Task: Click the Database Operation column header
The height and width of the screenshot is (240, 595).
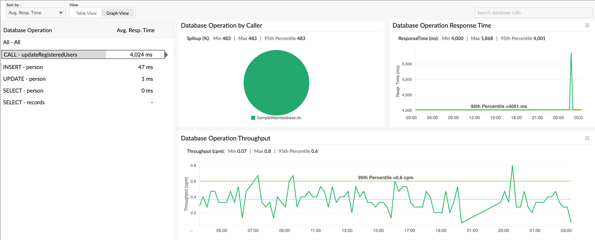Action: pos(28,30)
